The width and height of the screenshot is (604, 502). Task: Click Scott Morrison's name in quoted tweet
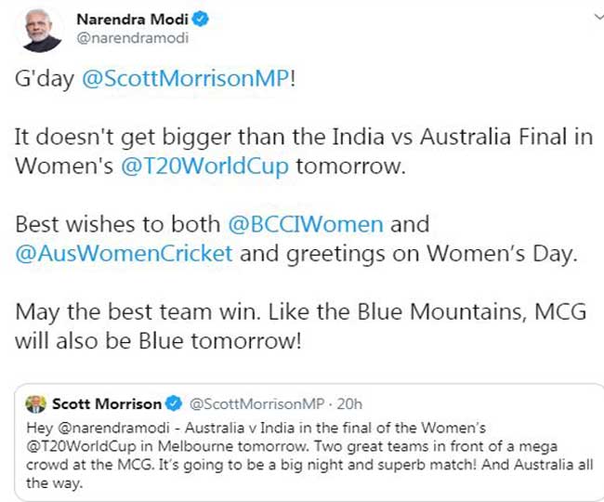tap(106, 403)
